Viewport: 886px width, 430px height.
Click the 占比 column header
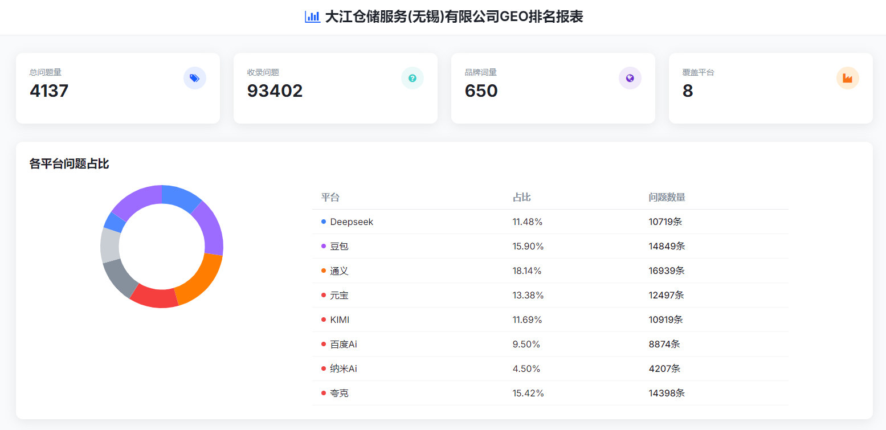pos(521,197)
